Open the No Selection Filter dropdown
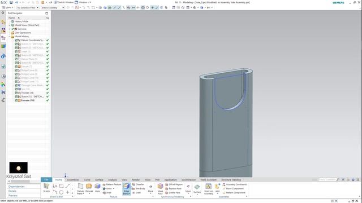Image resolution: width=362 pixels, height=203 pixels. click(x=28, y=7)
